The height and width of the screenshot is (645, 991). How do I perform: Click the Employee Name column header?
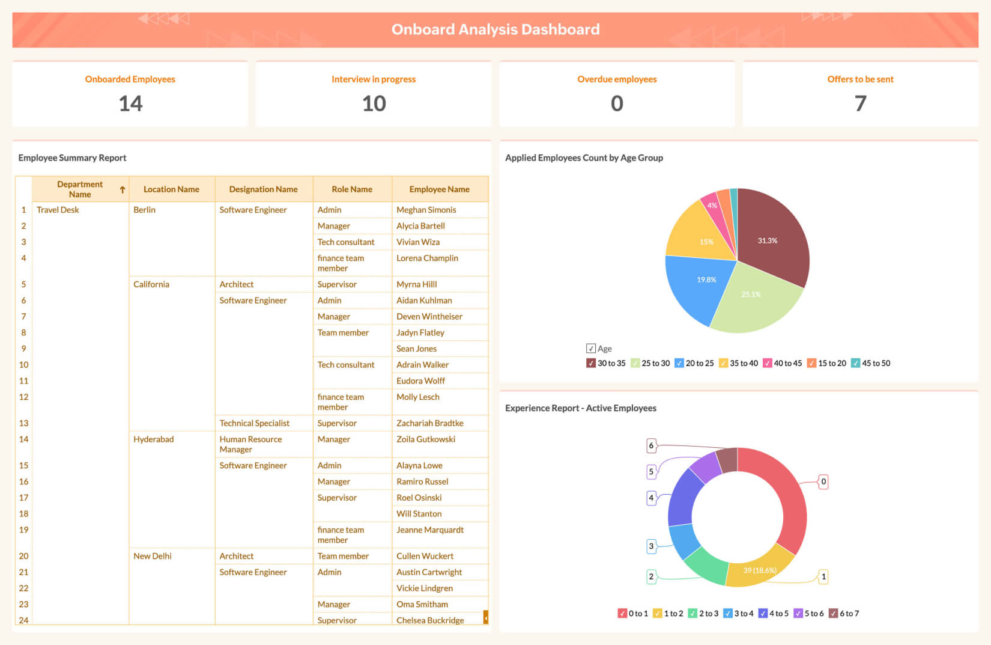tap(439, 189)
